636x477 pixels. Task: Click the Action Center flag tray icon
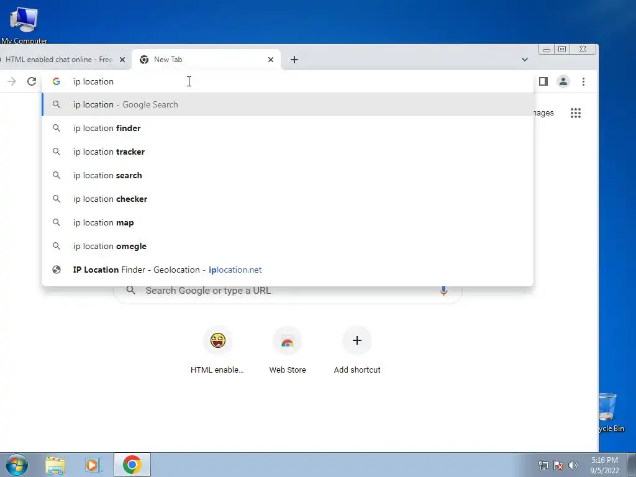click(558, 465)
